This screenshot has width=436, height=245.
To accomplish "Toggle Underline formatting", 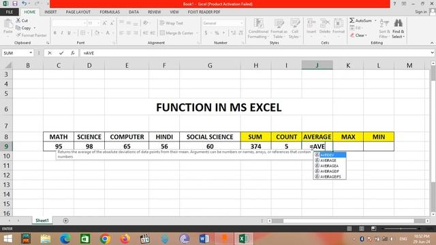I will coord(69,33).
